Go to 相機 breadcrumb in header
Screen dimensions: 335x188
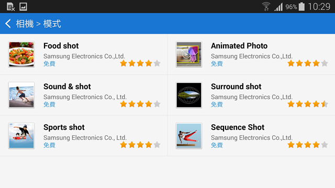tap(25, 23)
